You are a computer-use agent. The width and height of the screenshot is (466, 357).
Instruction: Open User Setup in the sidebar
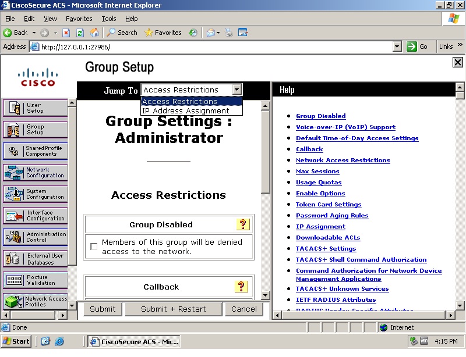click(x=35, y=108)
